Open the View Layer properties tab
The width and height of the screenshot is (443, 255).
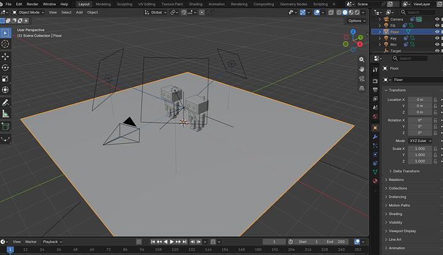click(375, 99)
